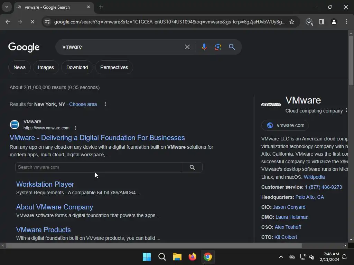Select the Download filter chip

(77, 67)
